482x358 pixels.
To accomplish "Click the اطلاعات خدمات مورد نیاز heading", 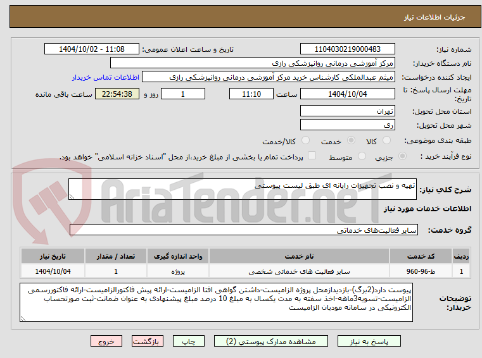I will coord(428,209).
